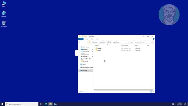Show hidden system tray icons
This screenshot has width=188, height=106.
(171, 104)
